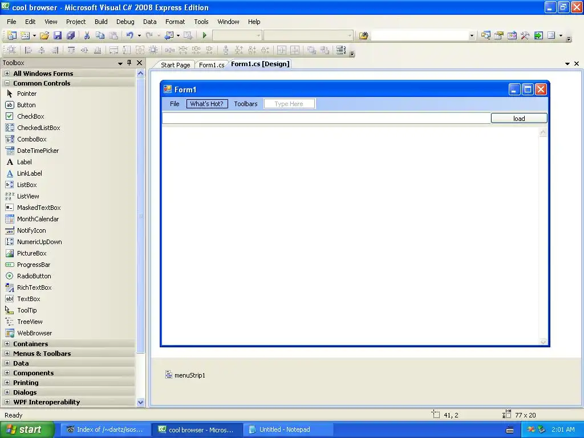Screen dimensions: 584x438
Task: Expand the WPF Interoperability group
Action: tap(7, 402)
